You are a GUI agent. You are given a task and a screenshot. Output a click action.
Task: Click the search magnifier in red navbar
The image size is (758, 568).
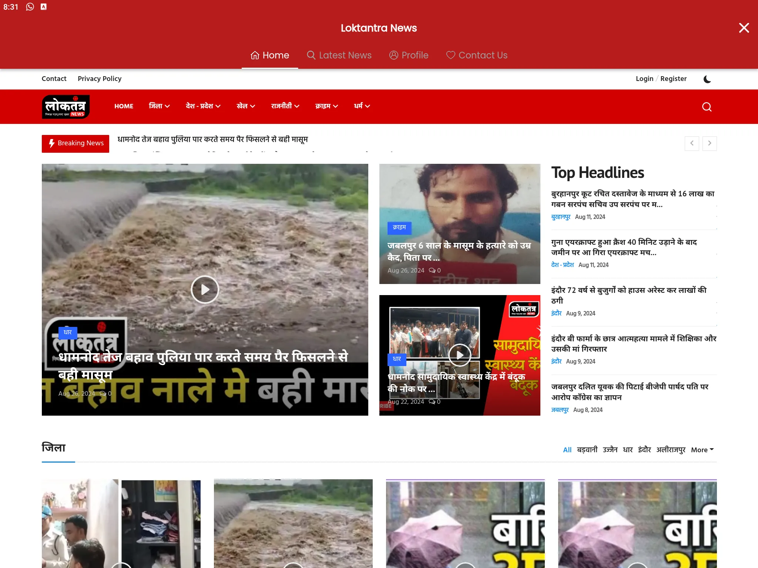coord(707,107)
